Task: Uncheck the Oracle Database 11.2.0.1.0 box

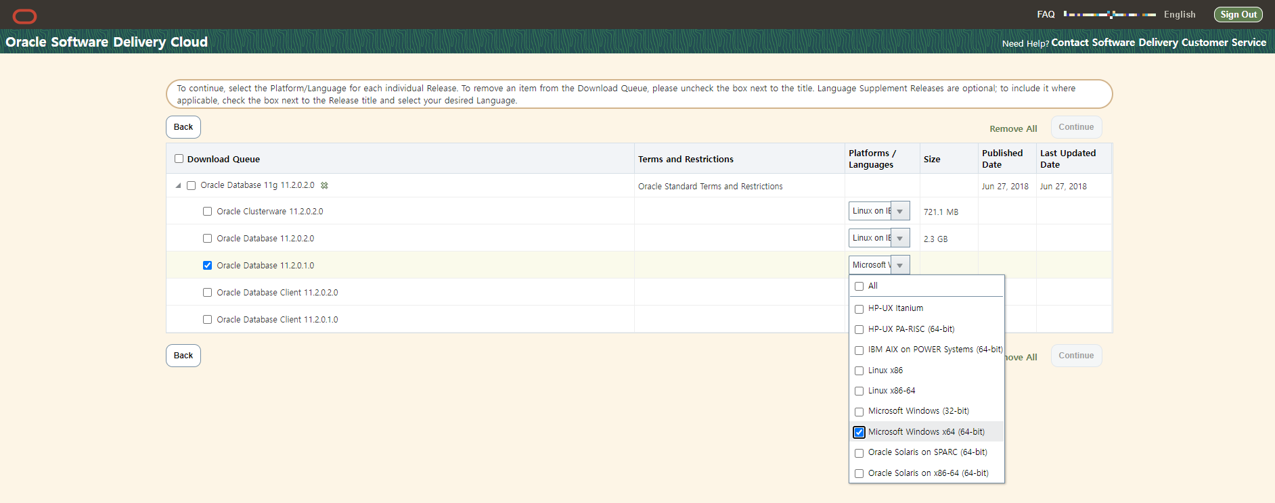Action: point(208,266)
